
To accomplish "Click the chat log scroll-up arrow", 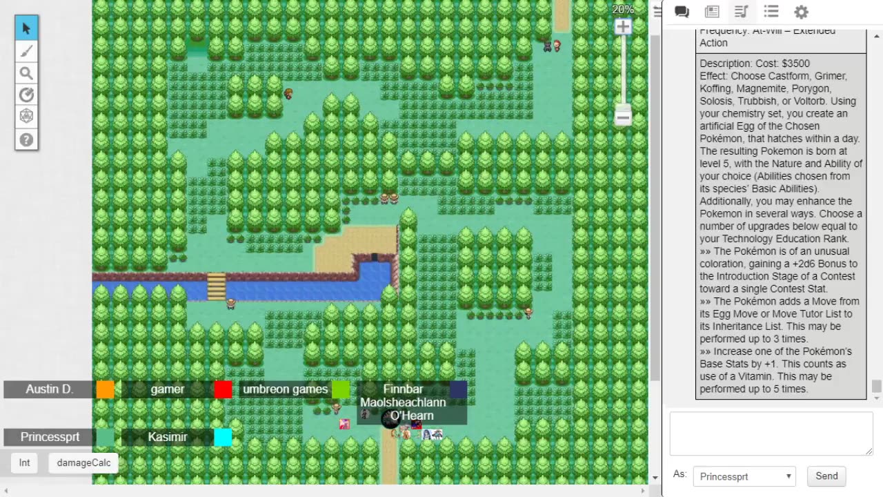I will [x=876, y=36].
